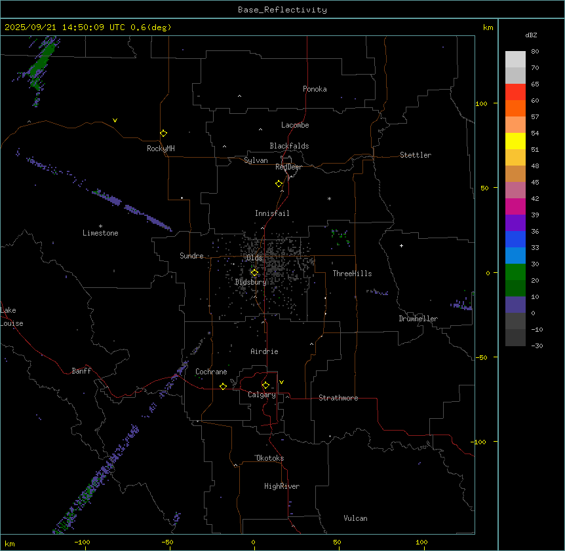Image resolution: width=565 pixels, height=551 pixels.
Task: Click the yellow diamond marker above RockyMH
Action: (x=163, y=133)
